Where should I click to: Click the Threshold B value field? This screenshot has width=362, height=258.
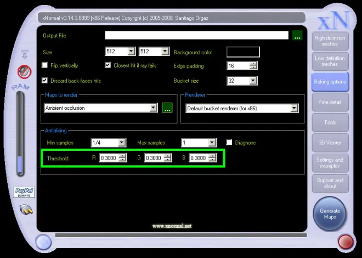click(x=199, y=158)
